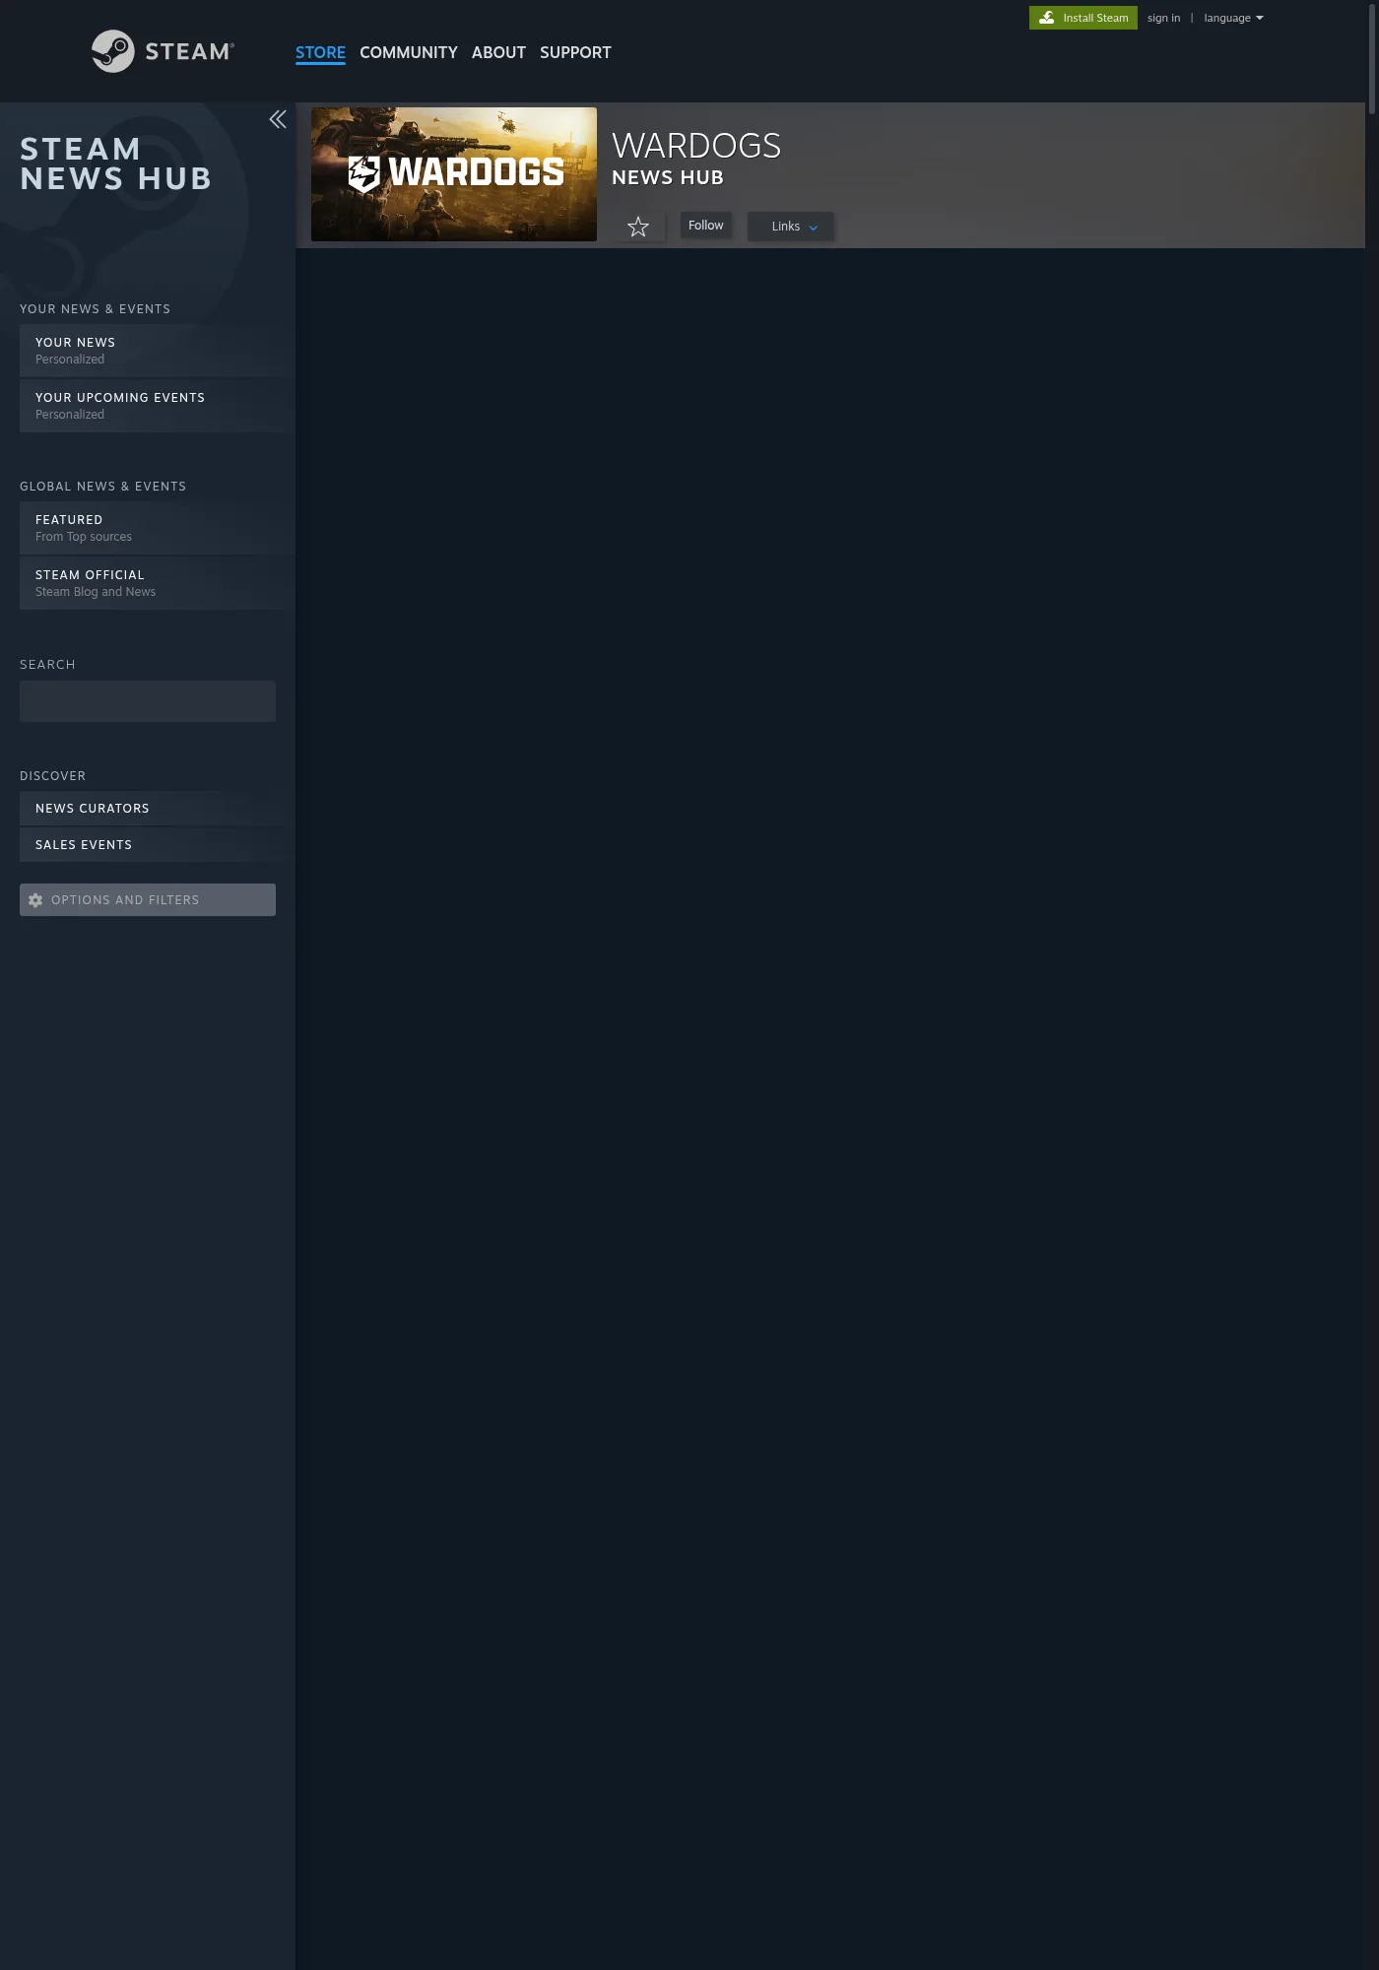Focus the news search field
This screenshot has width=1379, height=1970.
coord(148,701)
